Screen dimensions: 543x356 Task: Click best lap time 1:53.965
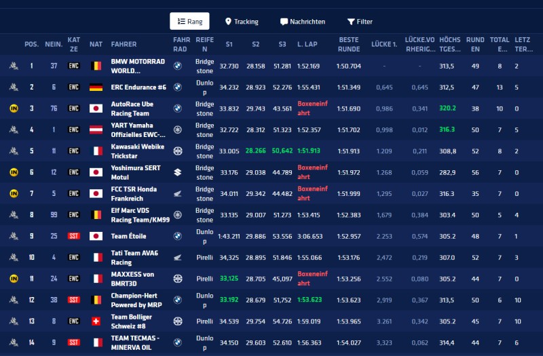pyautogui.click(x=349, y=321)
